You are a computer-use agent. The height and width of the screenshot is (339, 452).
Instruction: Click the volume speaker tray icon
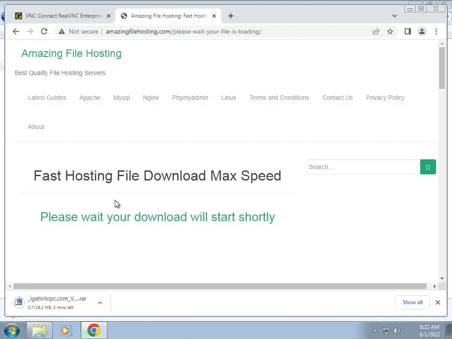(x=397, y=331)
